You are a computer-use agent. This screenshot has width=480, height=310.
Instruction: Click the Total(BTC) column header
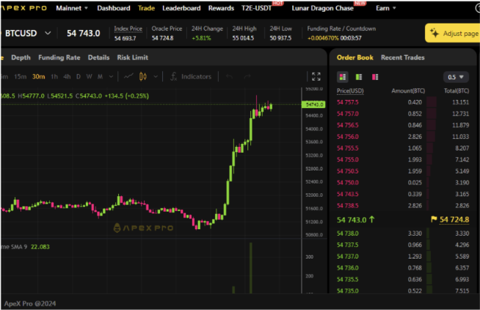(x=457, y=90)
